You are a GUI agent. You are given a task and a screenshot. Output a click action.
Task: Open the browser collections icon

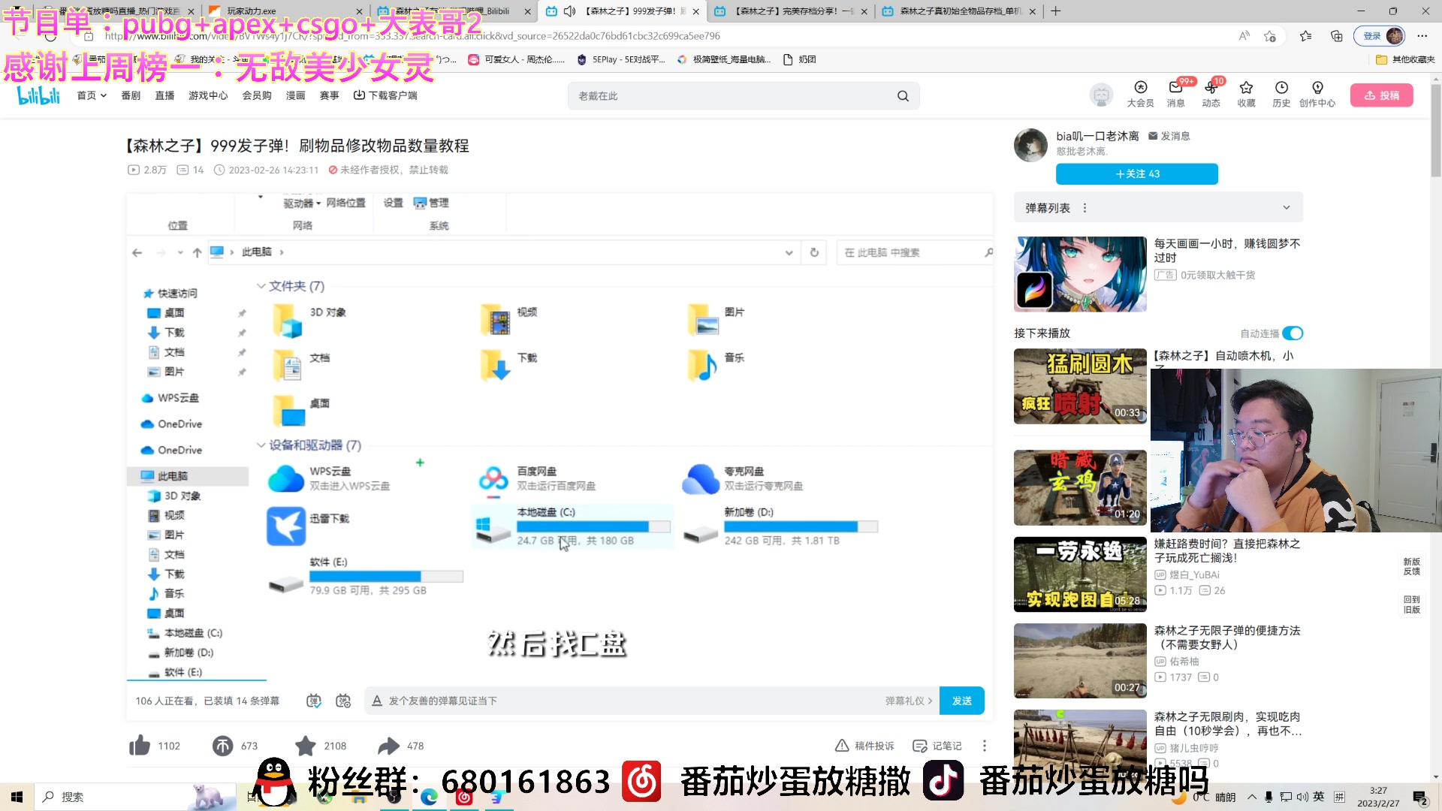pos(1337,36)
